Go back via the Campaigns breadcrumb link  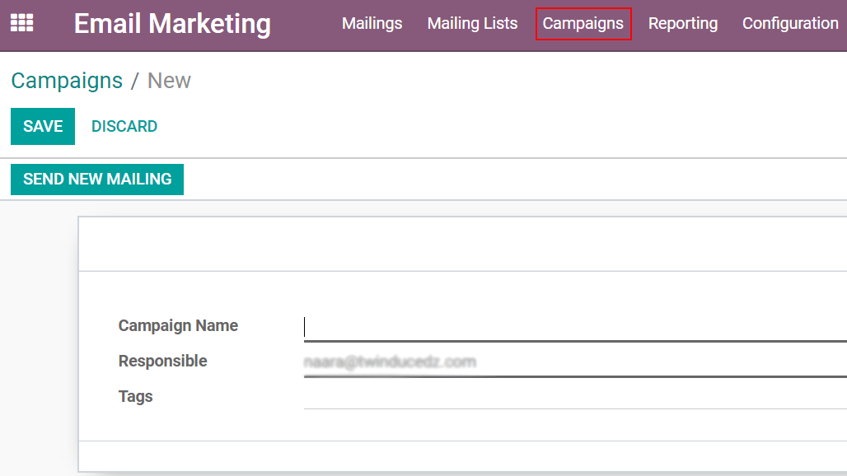pyautogui.click(x=67, y=81)
